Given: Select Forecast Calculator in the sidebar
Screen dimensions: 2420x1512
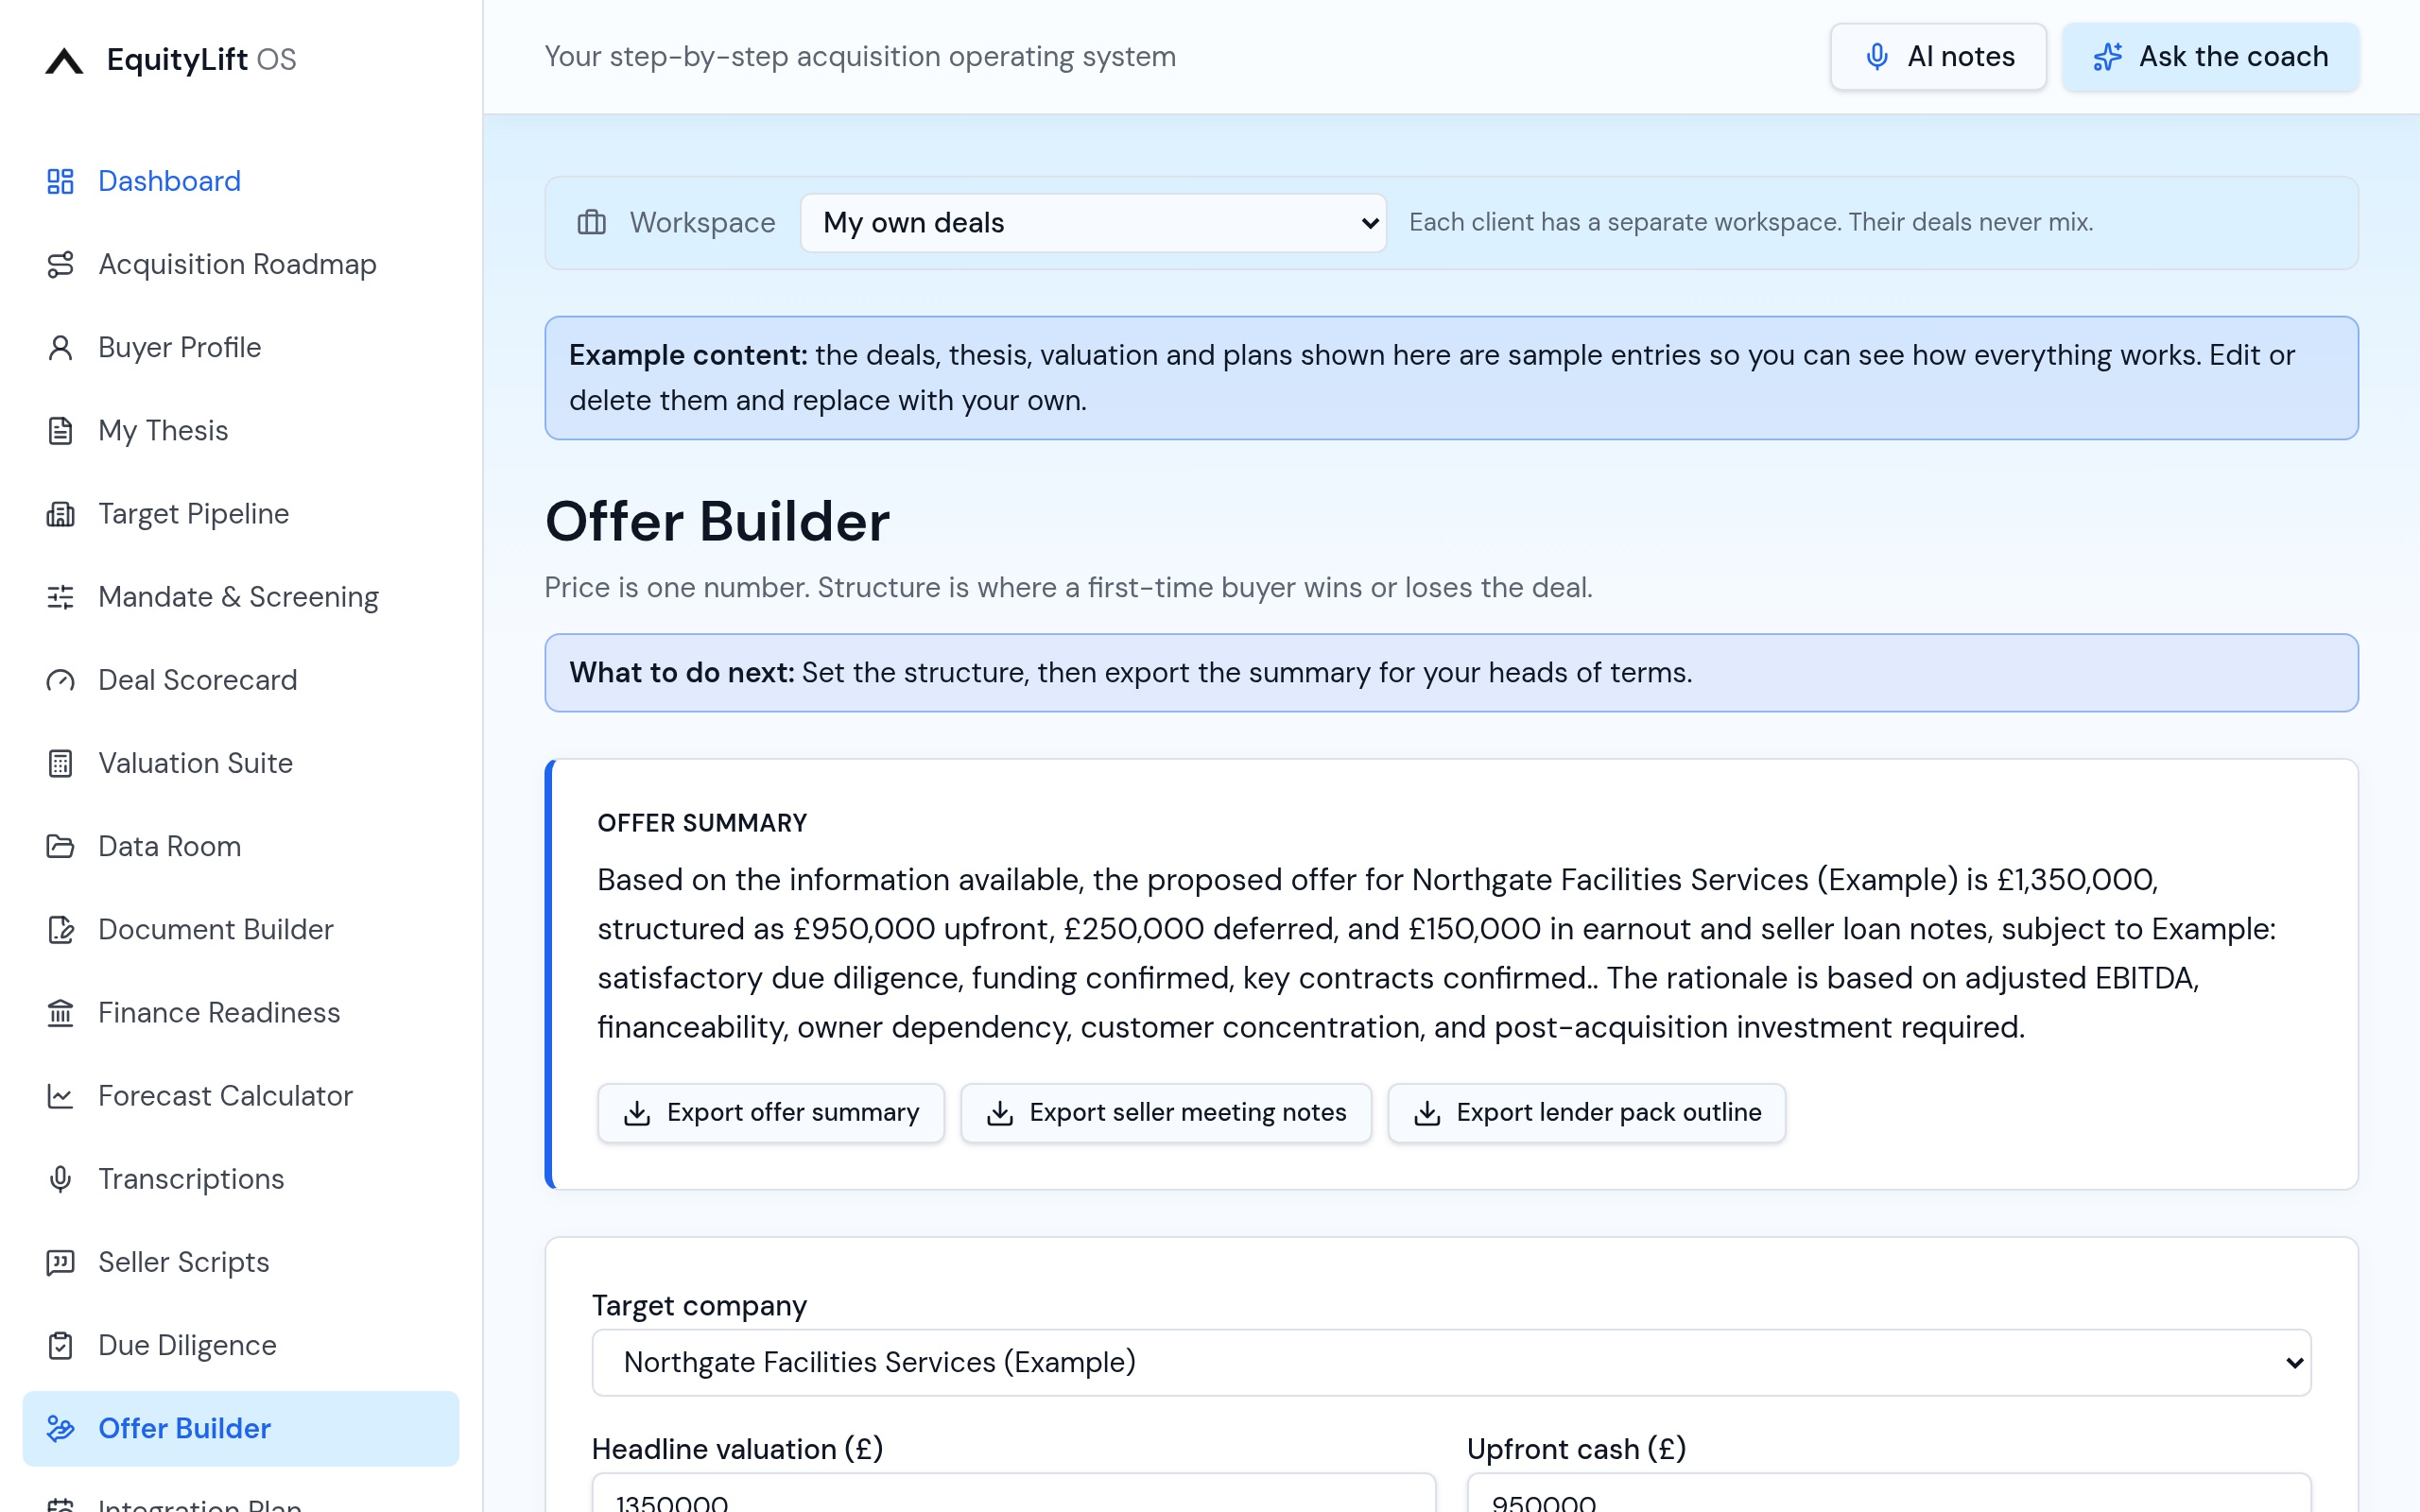Looking at the screenshot, I should click(x=240, y=1096).
